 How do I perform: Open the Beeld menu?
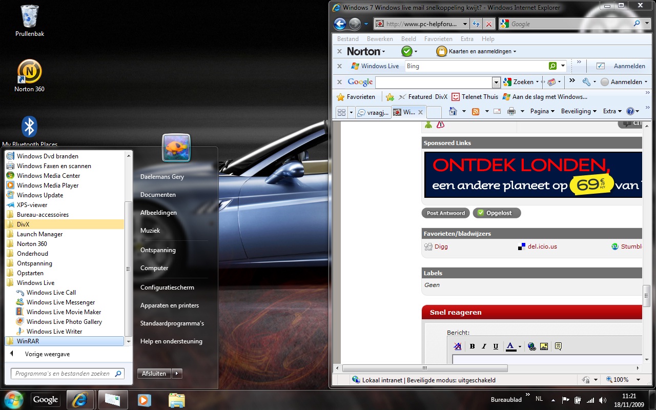[408, 39]
